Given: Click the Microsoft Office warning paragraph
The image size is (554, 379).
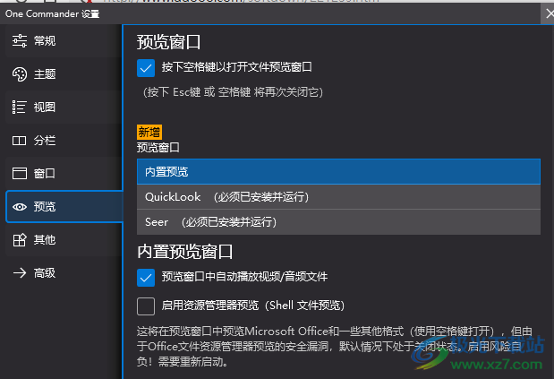Looking at the screenshot, I should coord(335,347).
